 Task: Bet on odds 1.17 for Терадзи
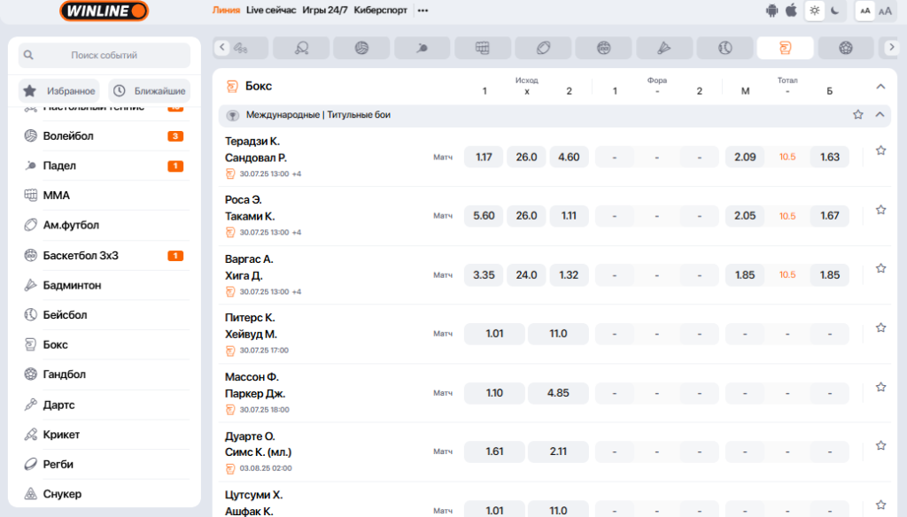pos(484,157)
